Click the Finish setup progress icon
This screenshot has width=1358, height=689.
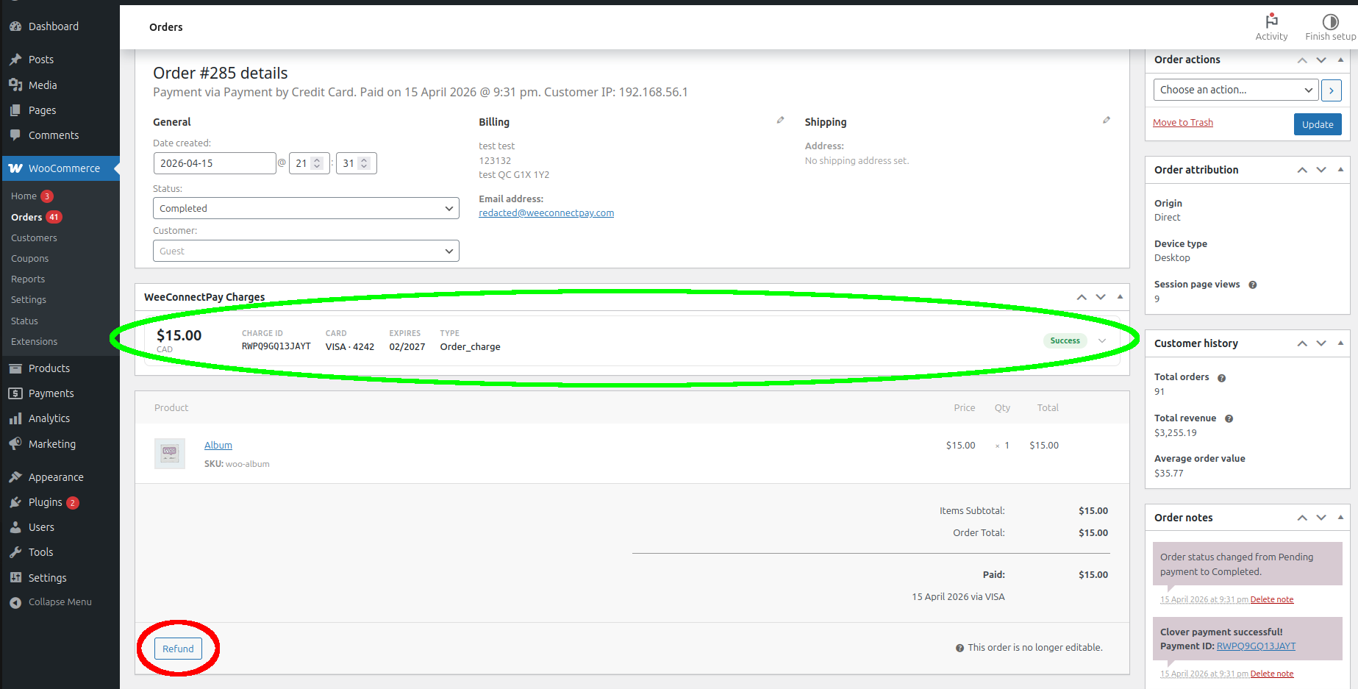click(1330, 21)
